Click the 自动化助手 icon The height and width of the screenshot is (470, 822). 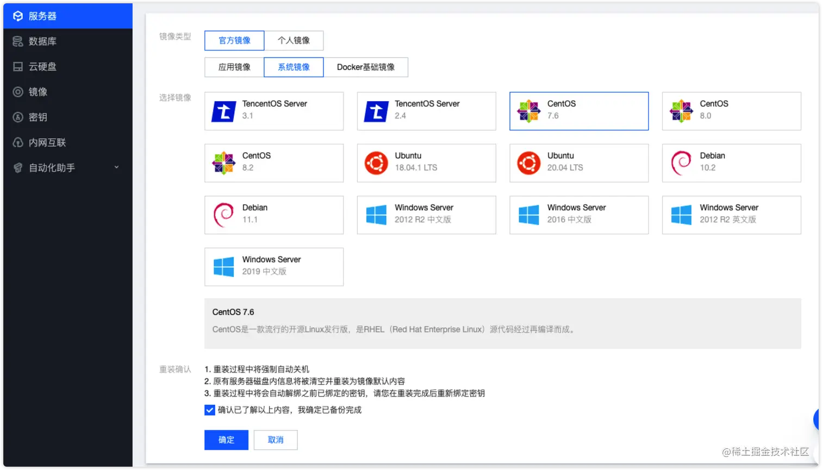tap(18, 168)
